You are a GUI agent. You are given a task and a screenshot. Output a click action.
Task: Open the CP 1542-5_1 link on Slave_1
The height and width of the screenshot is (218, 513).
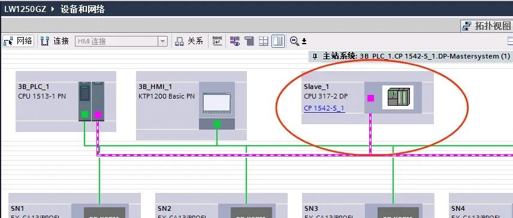coord(324,108)
